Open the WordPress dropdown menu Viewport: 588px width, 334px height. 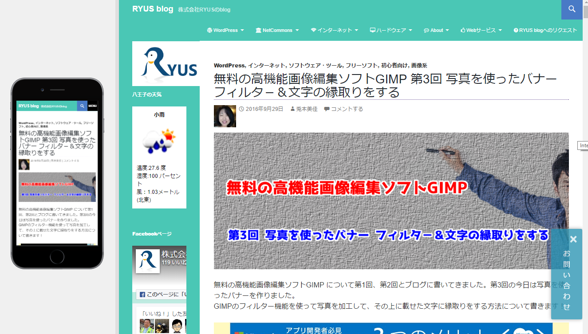coord(225,30)
